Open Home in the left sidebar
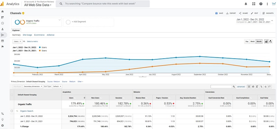 point(2,11)
